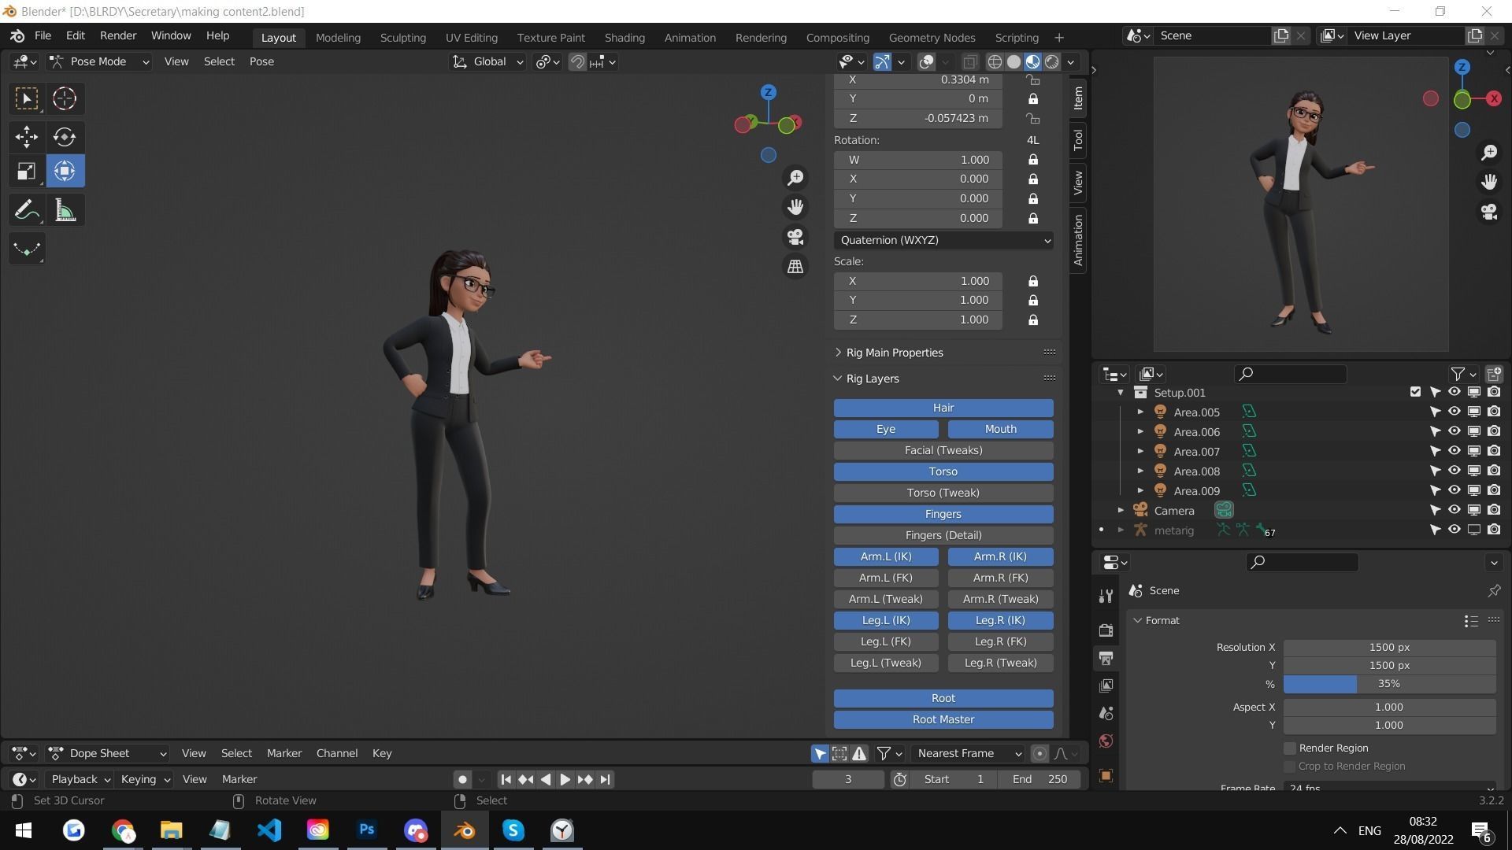The image size is (1512, 850).
Task: Select the 3D Cursor tool
Action: click(x=65, y=98)
